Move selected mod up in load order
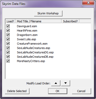This screenshot has width=96, height=99. pos(56,83)
